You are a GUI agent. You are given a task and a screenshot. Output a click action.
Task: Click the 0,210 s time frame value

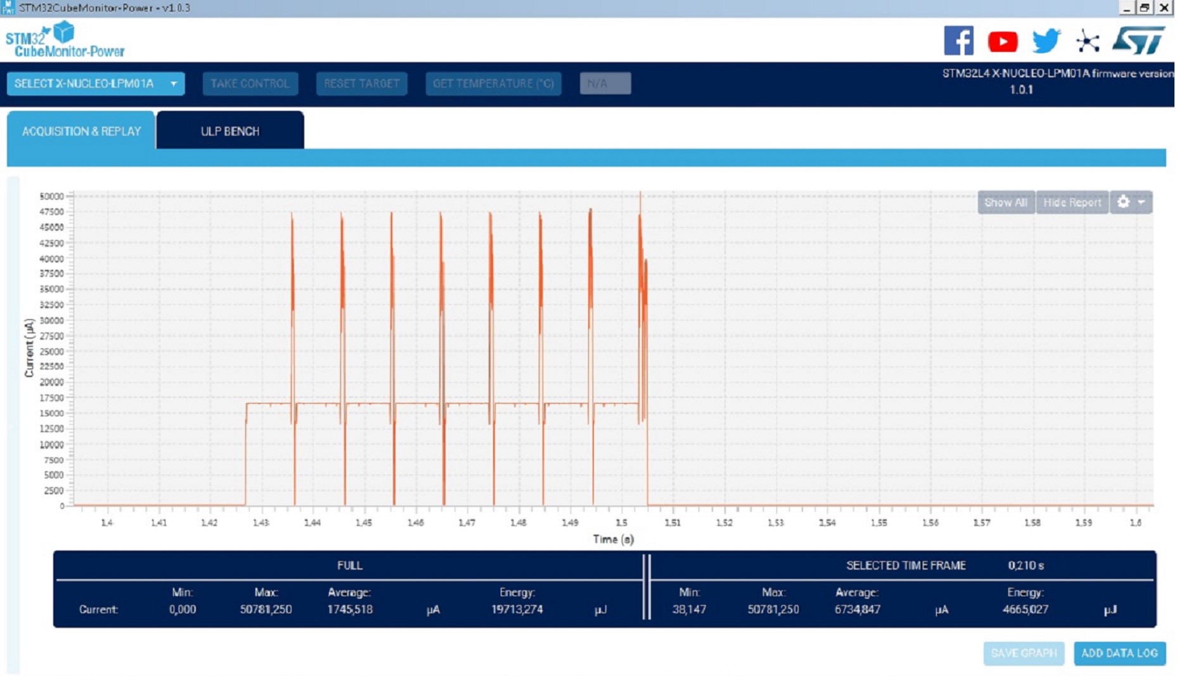click(1026, 565)
